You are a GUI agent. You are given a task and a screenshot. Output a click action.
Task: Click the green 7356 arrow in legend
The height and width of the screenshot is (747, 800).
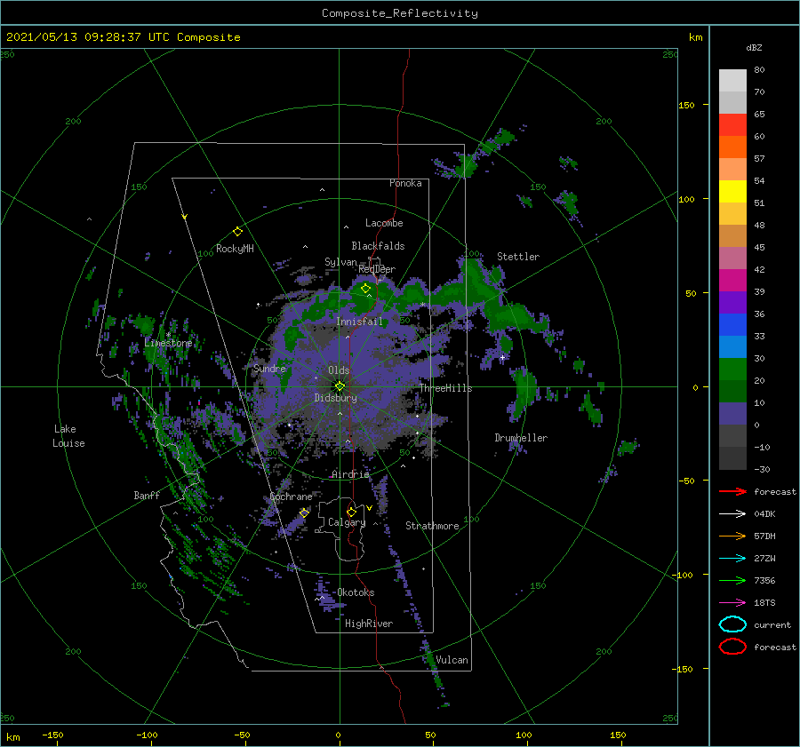pyautogui.click(x=732, y=580)
